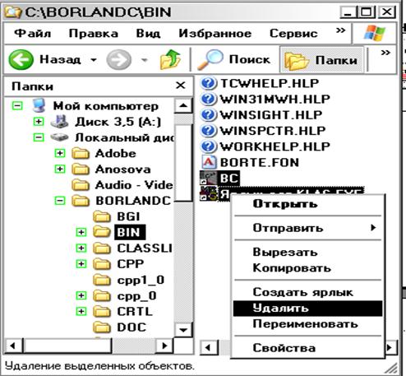Open the Назад history dropdown arrow
The image size is (406, 376).
pyautogui.click(x=94, y=59)
